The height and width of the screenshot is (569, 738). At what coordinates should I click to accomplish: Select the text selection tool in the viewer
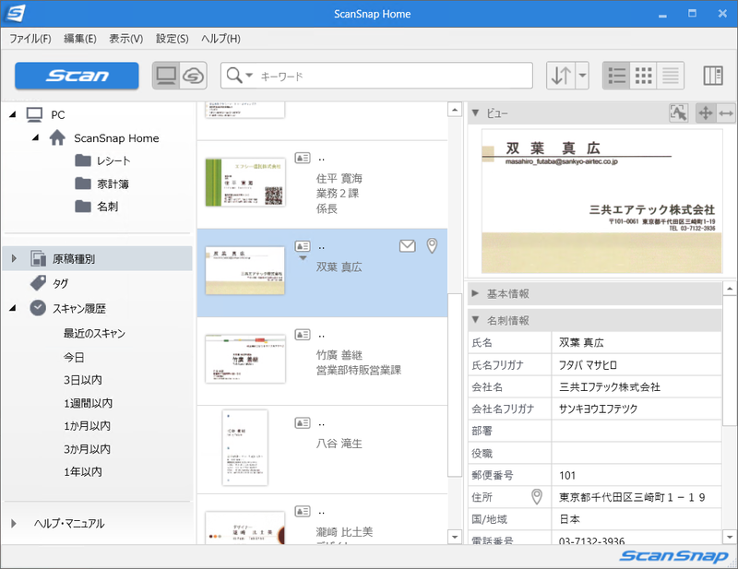click(x=678, y=113)
